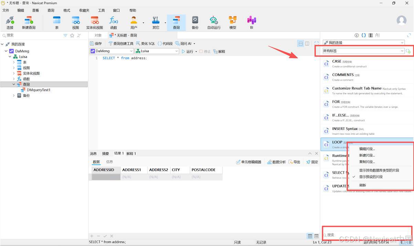Click the 解释 explain button

pyautogui.click(x=219, y=51)
